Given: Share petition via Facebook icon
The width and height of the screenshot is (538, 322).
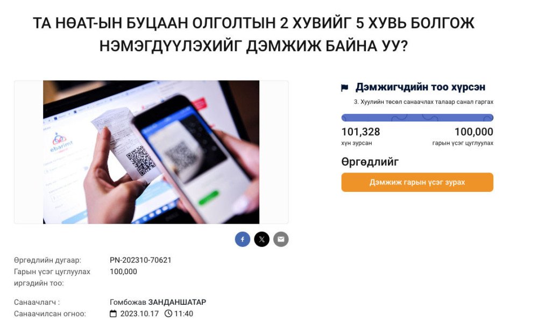Looking at the screenshot, I should pos(242,239).
